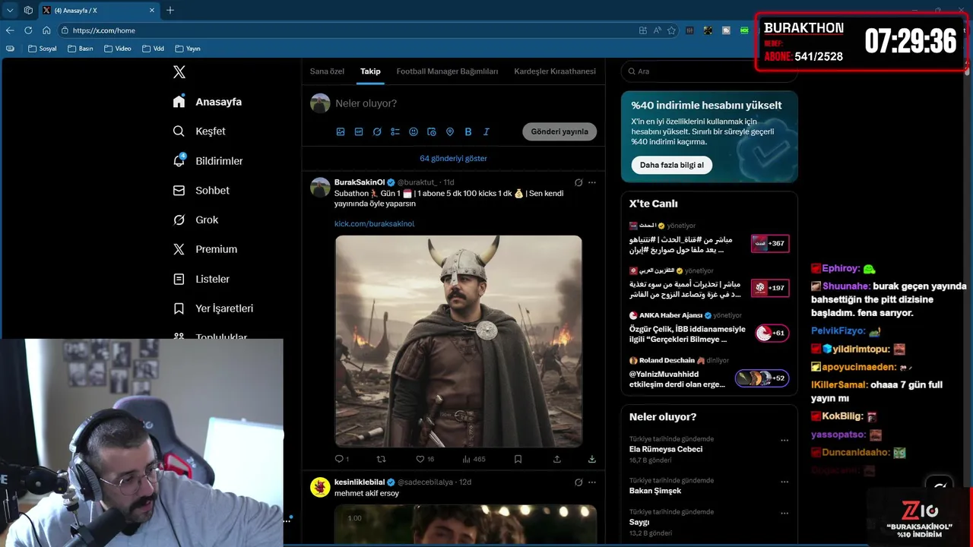This screenshot has height=547, width=973.
Task: Open browser tab list dropdown
Action: click(x=10, y=11)
